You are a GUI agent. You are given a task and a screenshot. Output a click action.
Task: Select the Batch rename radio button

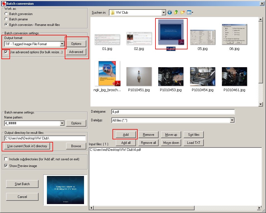coord(6,19)
